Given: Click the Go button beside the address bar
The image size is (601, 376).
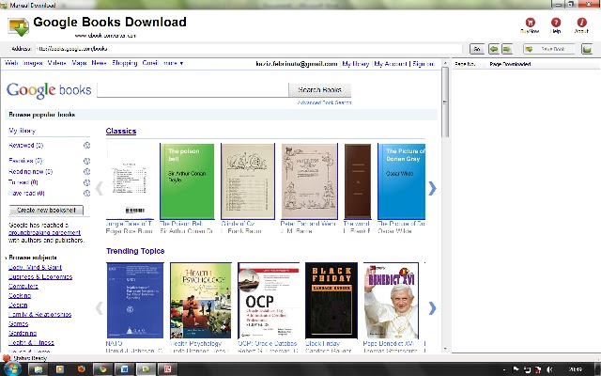Looking at the screenshot, I should (x=477, y=49).
